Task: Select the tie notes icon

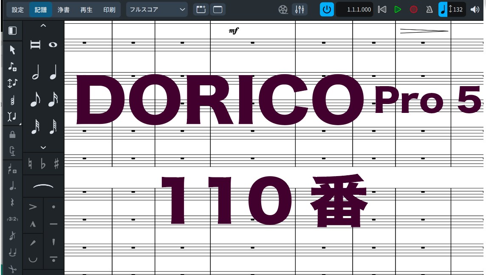Action: [12, 253]
